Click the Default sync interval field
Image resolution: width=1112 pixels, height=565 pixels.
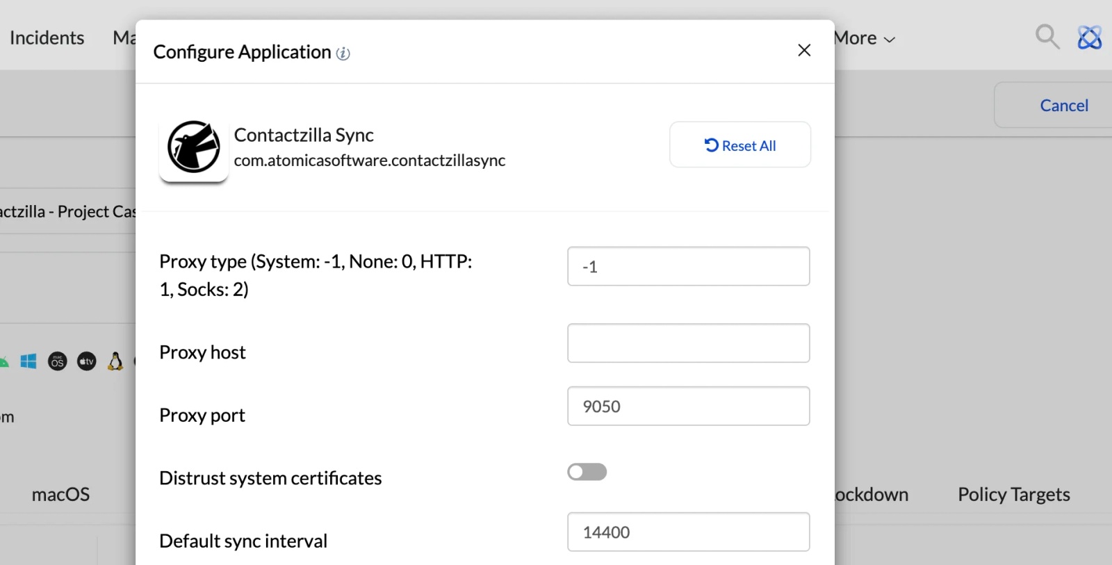pyautogui.click(x=689, y=532)
